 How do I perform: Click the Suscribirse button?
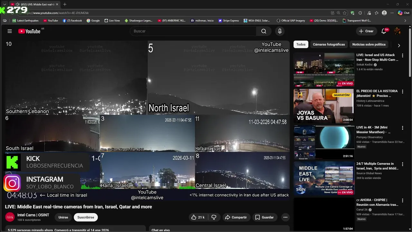tap(86, 217)
